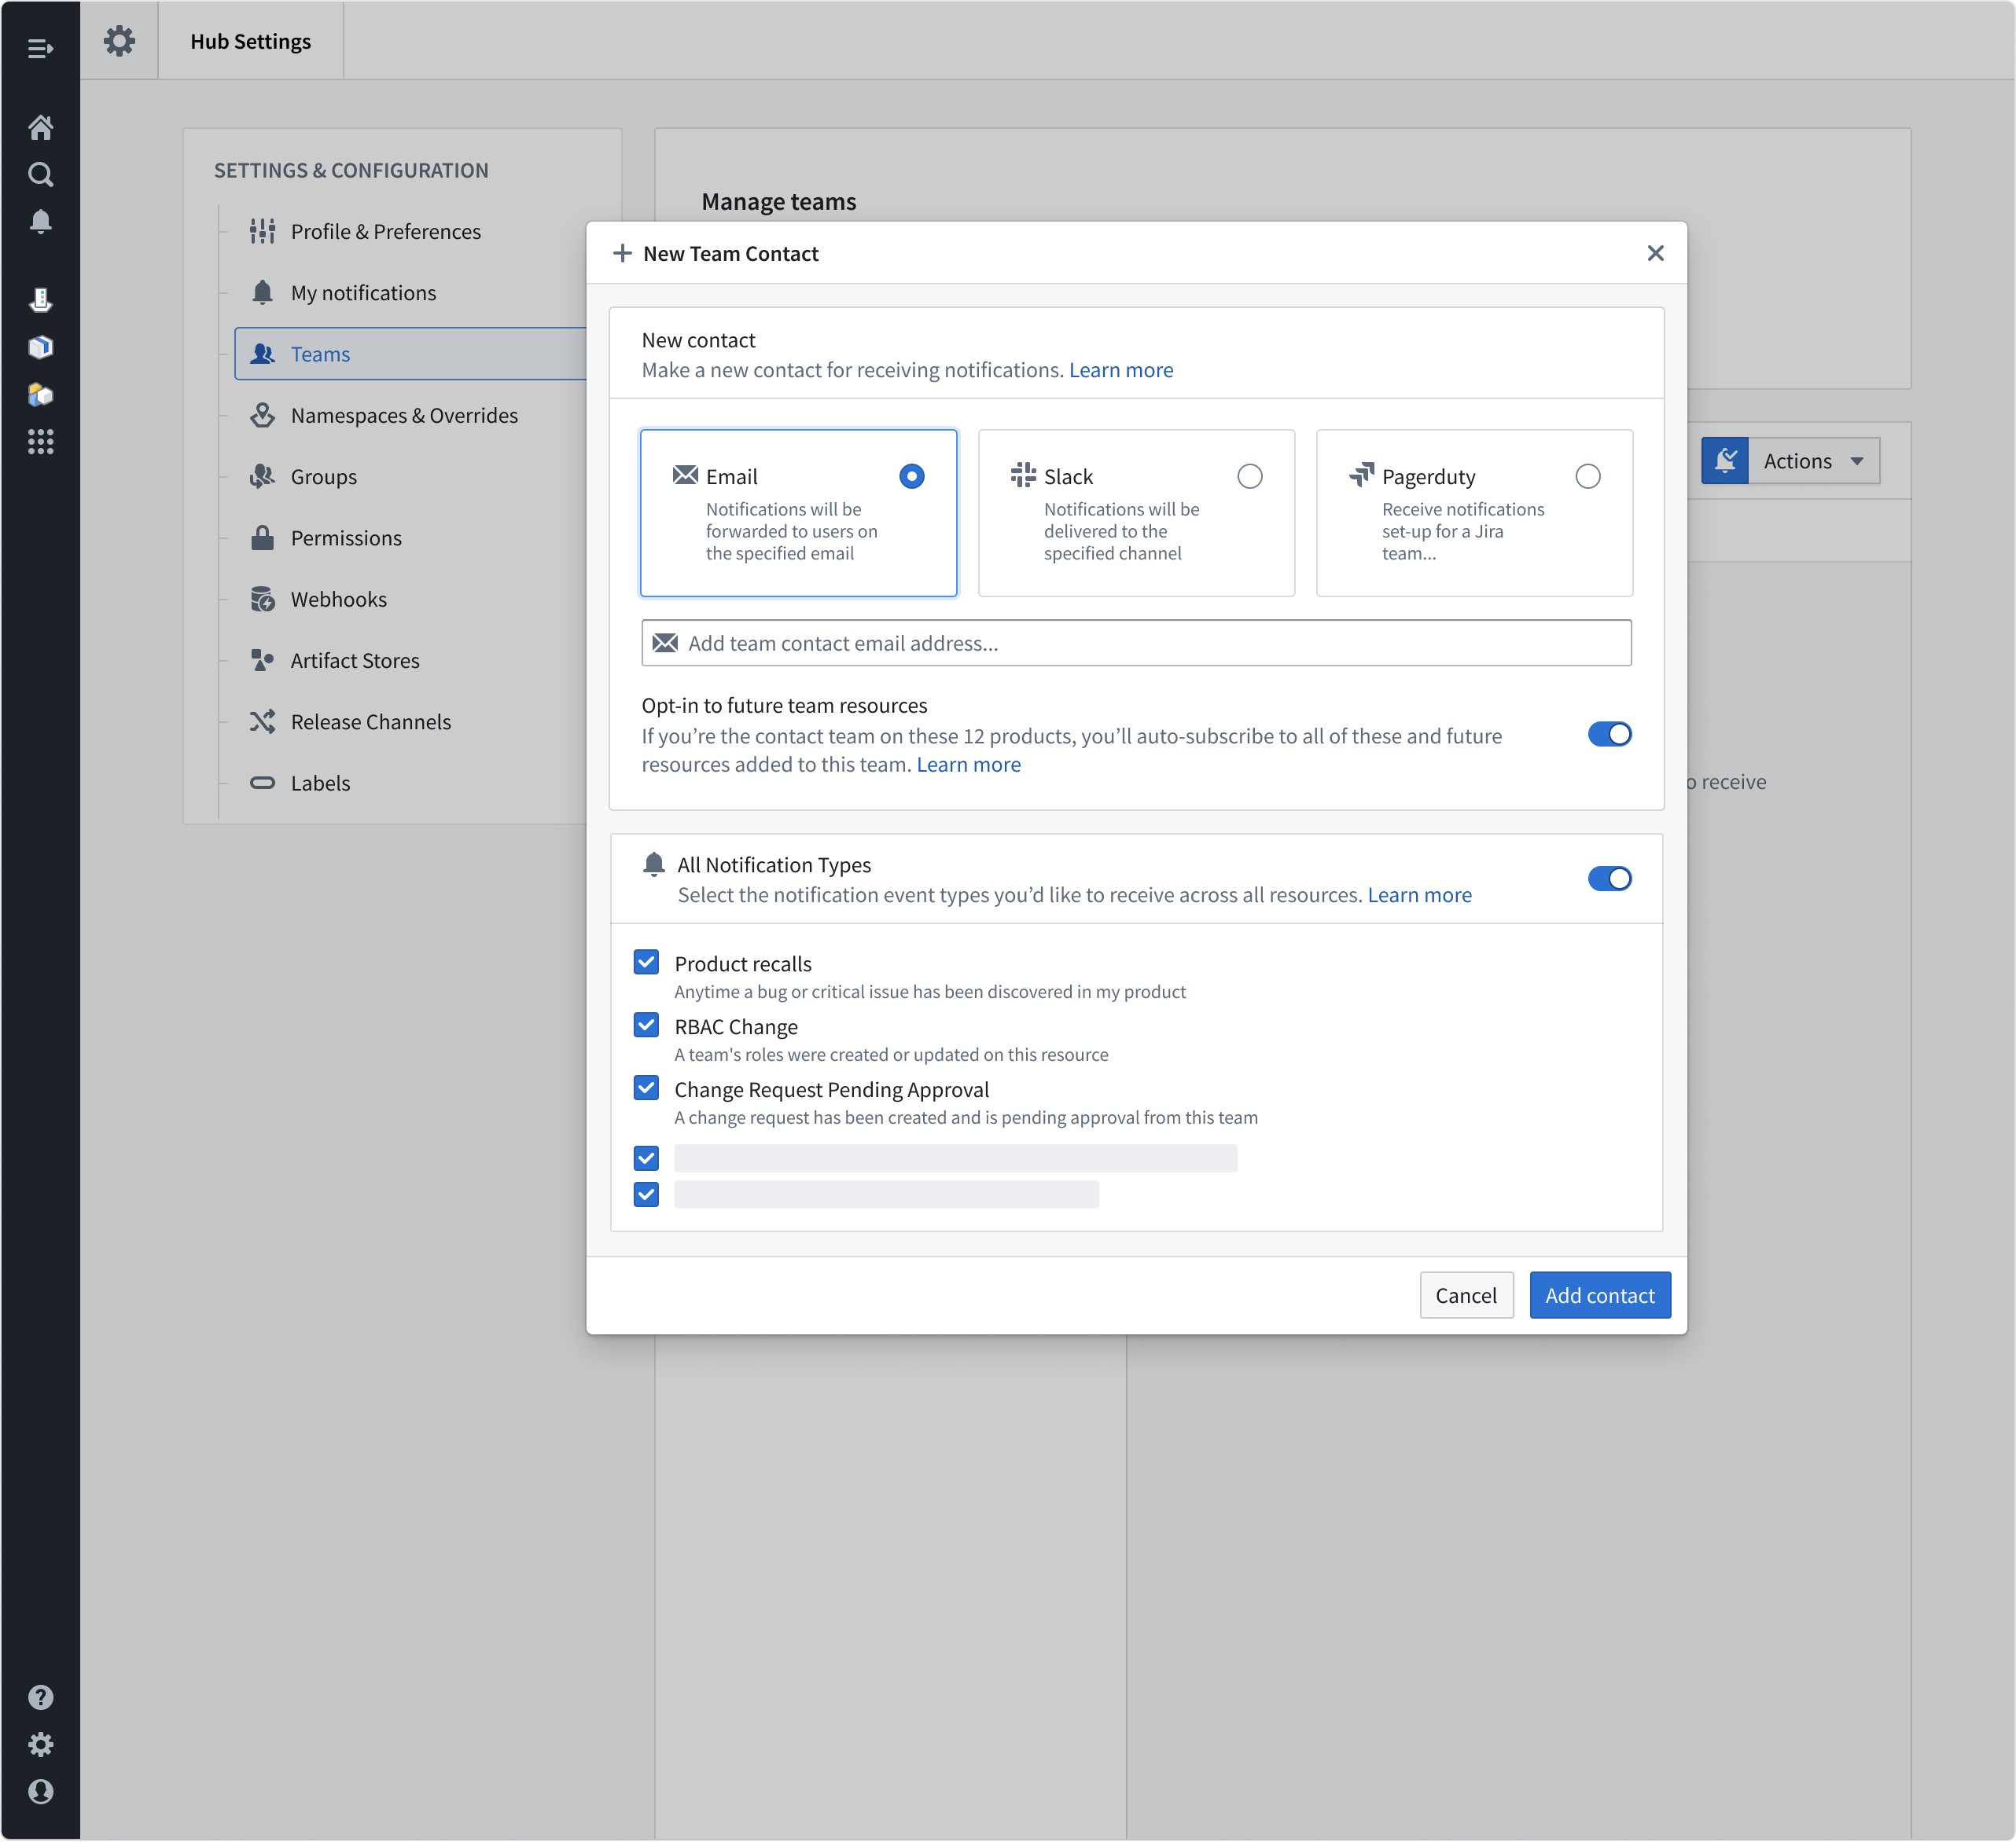Switch to the Teams settings section
This screenshot has height=1842, width=2016.
coord(320,354)
